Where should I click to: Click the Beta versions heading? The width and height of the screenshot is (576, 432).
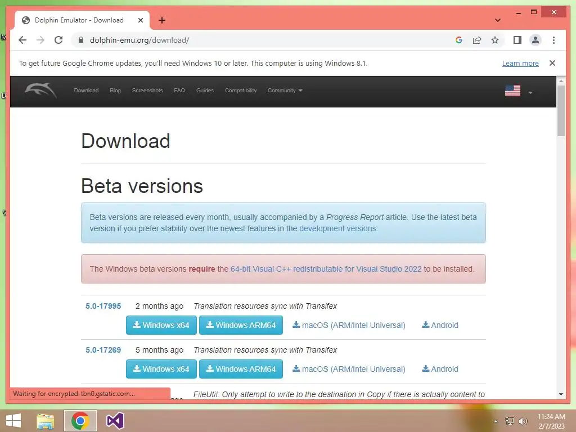142,186
